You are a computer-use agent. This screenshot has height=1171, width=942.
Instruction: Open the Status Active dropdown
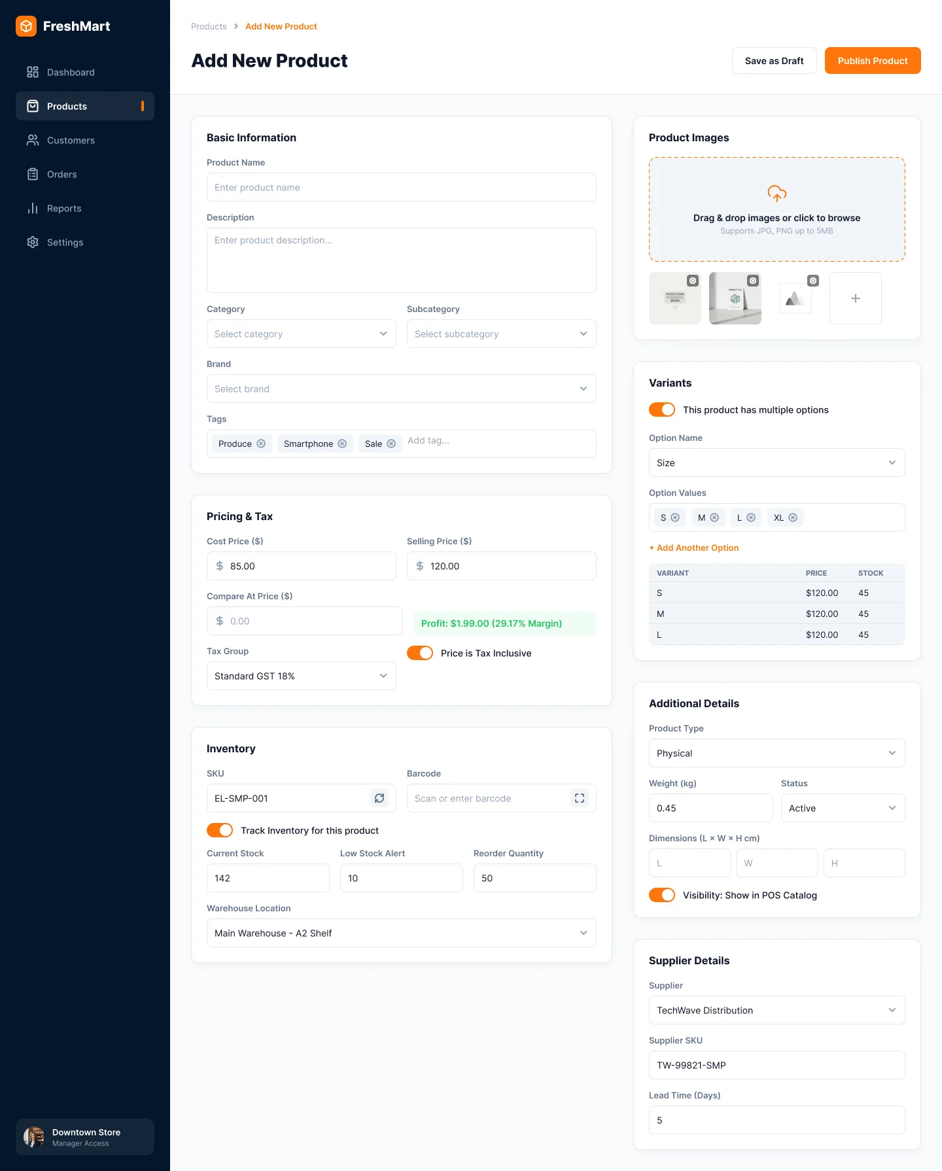coord(843,808)
